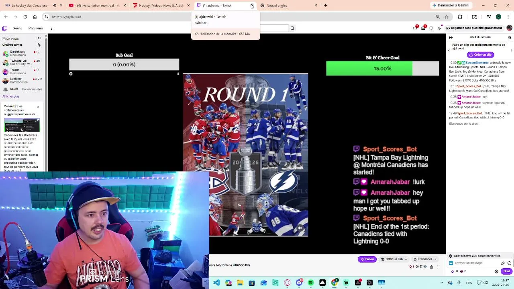Open the stream options three-dot menu

(438, 267)
